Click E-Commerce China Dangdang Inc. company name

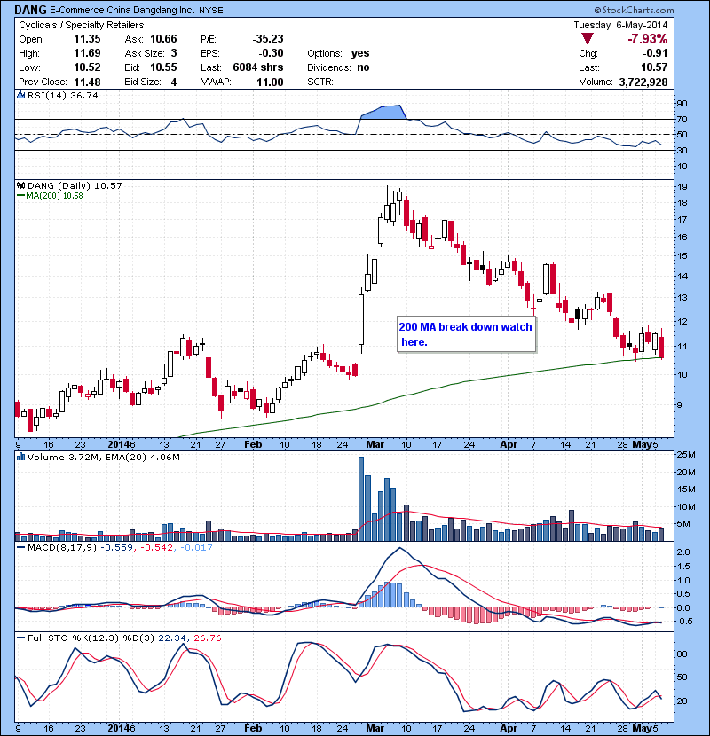coord(122,10)
